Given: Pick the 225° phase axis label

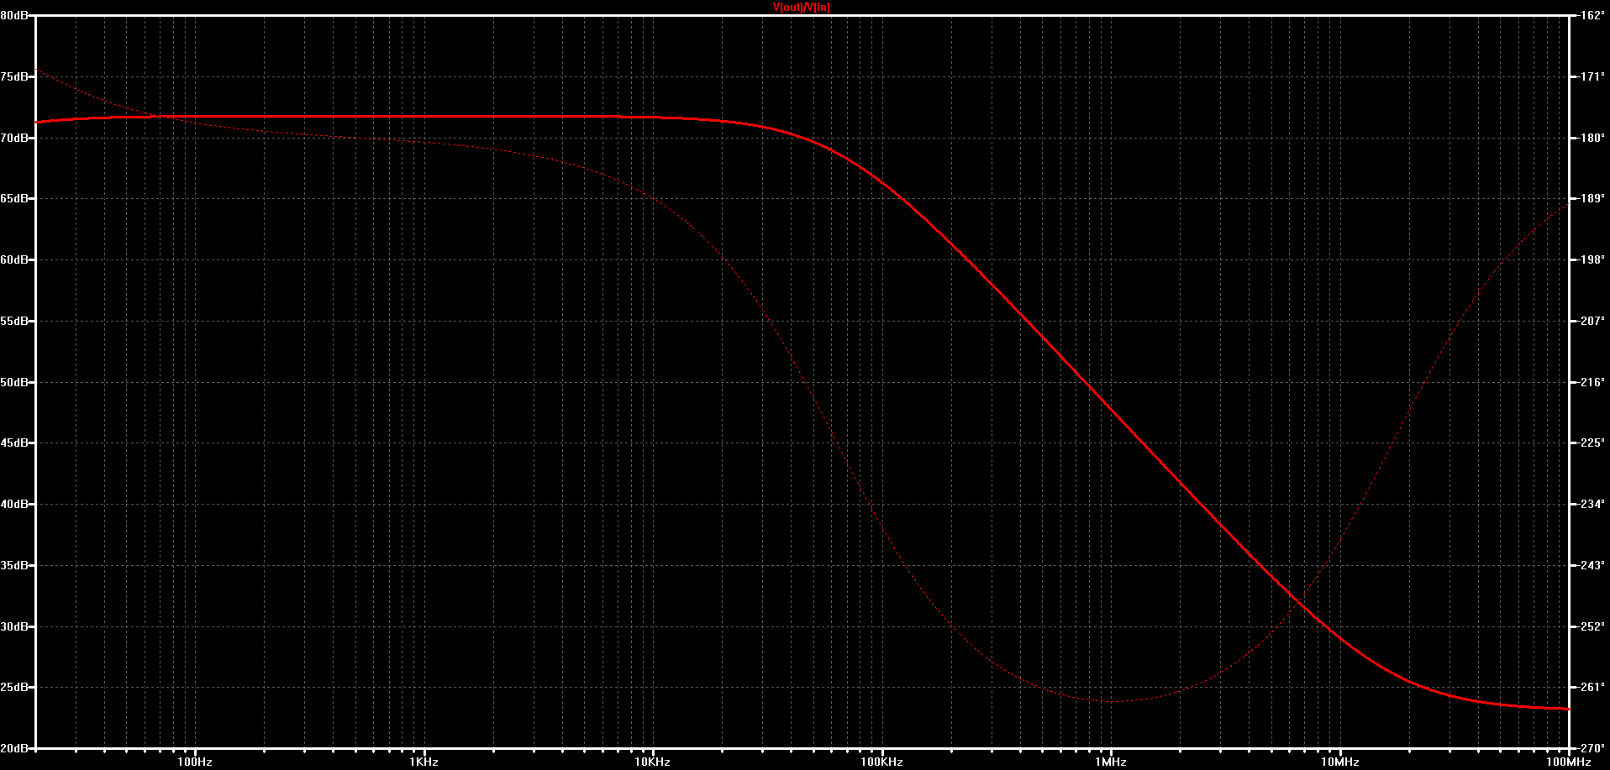Looking at the screenshot, I should click(1592, 443).
